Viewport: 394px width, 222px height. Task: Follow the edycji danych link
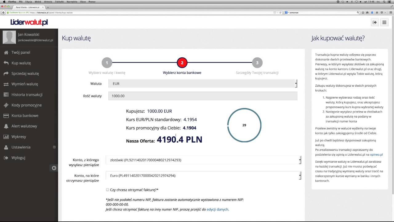pos(218,209)
